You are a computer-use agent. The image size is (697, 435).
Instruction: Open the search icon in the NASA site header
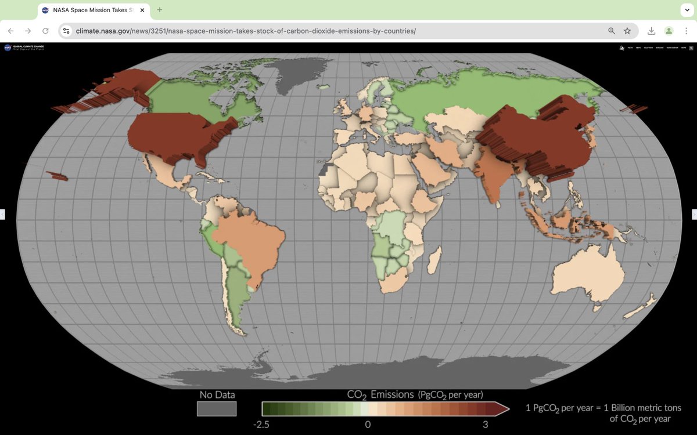pos(691,48)
